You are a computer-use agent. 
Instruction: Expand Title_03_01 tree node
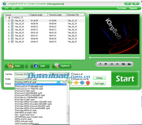(9, 27)
